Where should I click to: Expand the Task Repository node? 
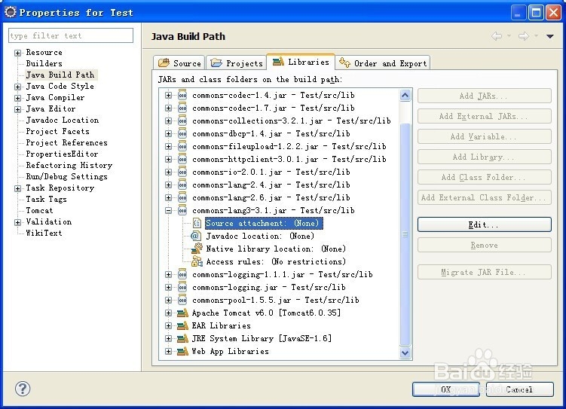click(x=17, y=188)
